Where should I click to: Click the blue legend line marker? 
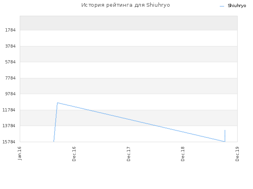pos(222,6)
